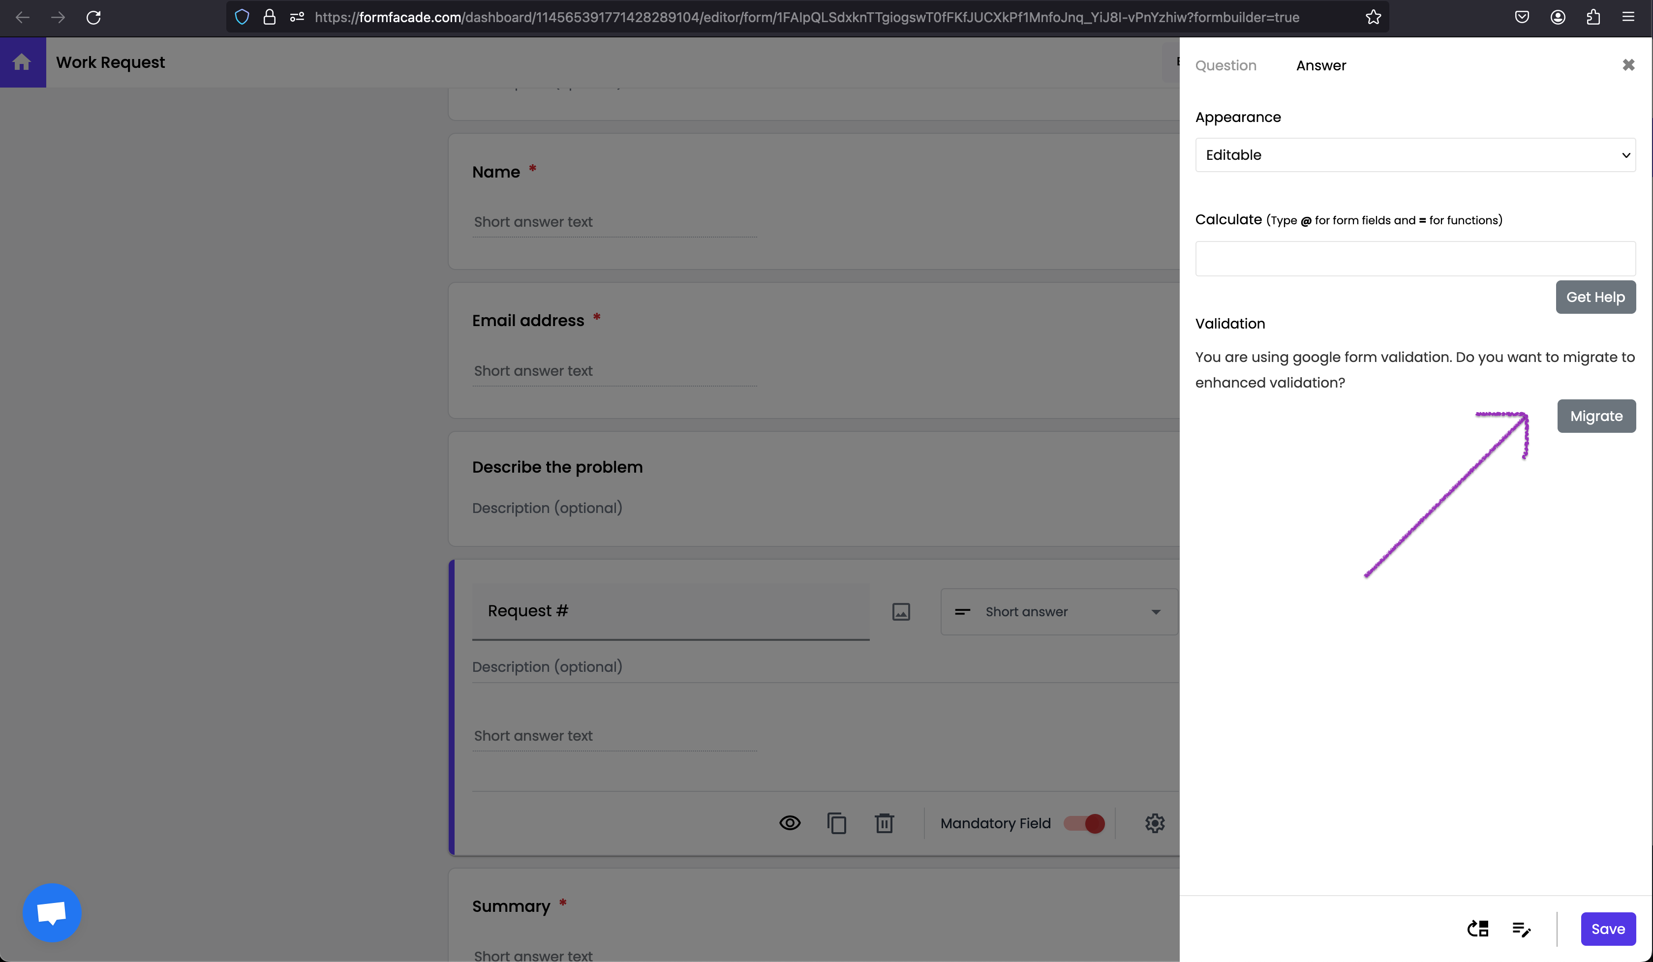Click the redirect layout icon in footer
Image resolution: width=1653 pixels, height=962 pixels.
1478,929
